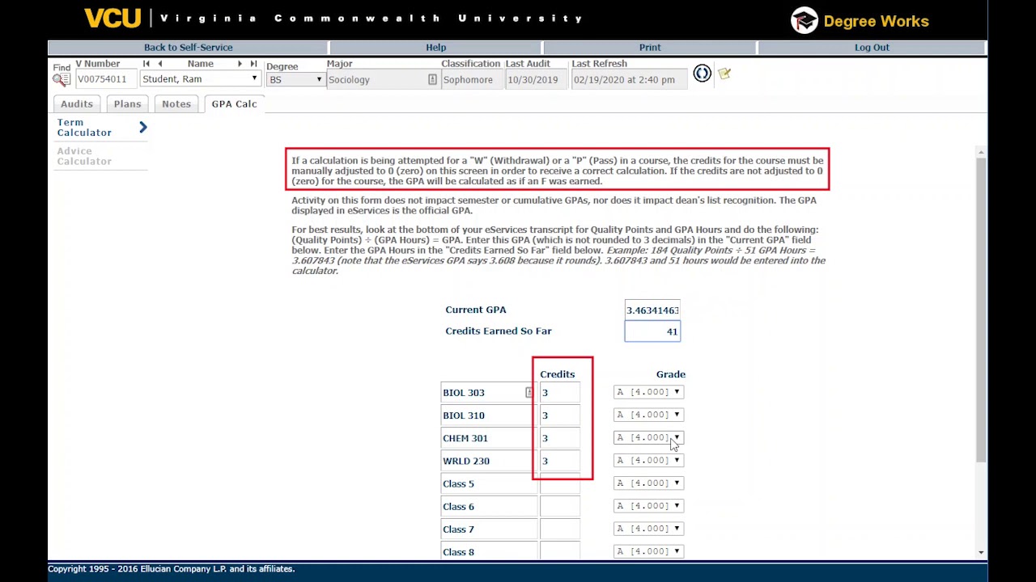This screenshot has width=1036, height=582.
Task: Click the Class 6 credits field
Action: point(560,506)
